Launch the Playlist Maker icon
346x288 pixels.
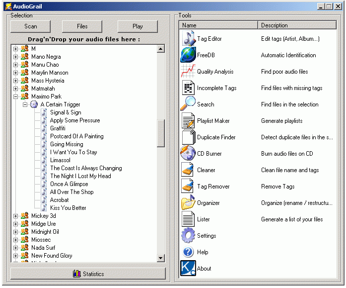(x=188, y=120)
